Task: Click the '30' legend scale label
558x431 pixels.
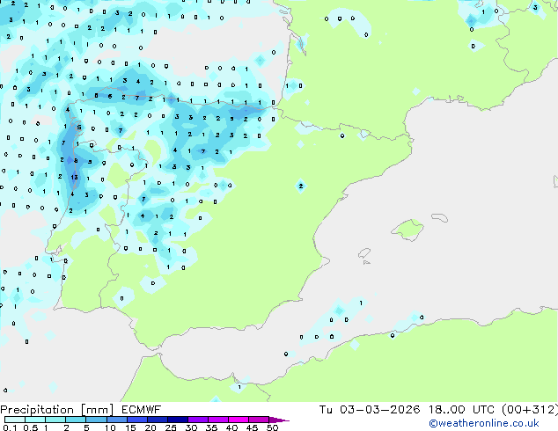Action: tap(191, 427)
